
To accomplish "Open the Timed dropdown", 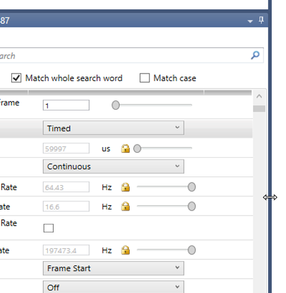I will tap(113, 128).
